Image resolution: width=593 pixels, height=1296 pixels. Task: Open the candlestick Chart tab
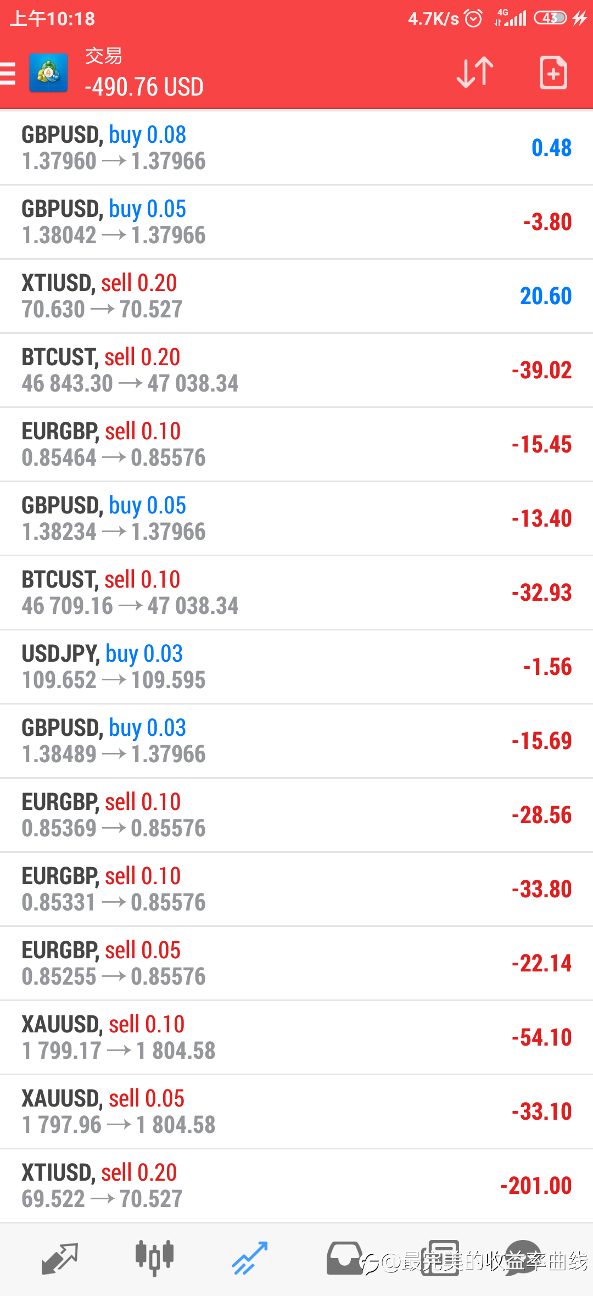click(154, 1258)
